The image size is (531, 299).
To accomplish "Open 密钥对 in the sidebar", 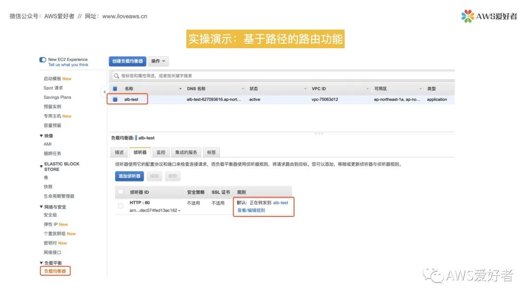I will 50,243.
